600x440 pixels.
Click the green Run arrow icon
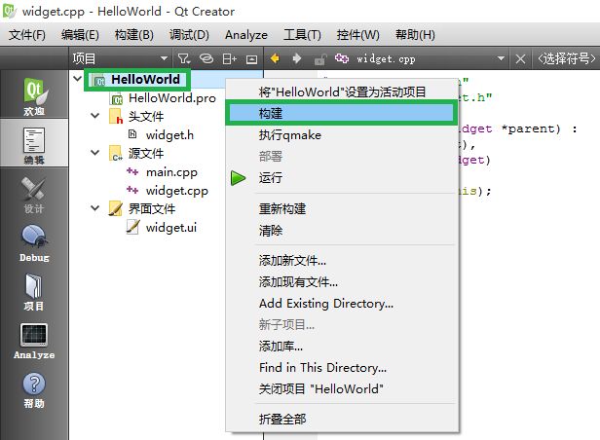tap(238, 178)
